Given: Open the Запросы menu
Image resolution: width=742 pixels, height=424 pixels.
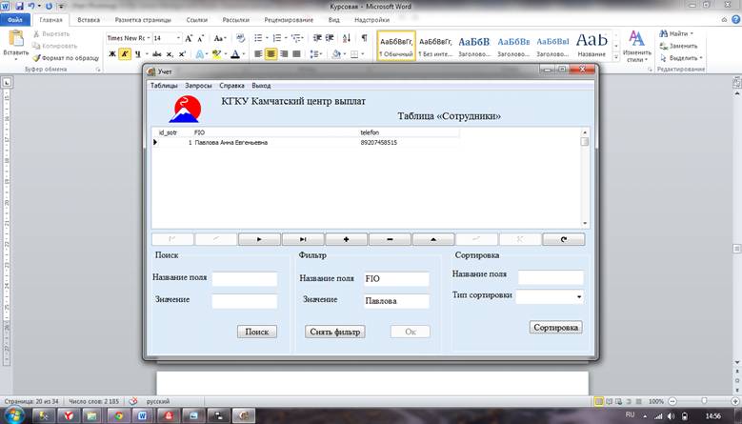Looking at the screenshot, I should pyautogui.click(x=198, y=86).
